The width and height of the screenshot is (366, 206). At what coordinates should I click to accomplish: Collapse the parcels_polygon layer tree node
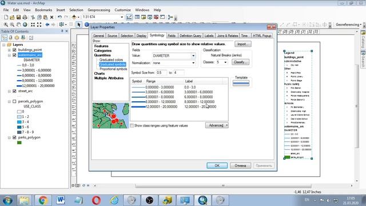click(9, 102)
